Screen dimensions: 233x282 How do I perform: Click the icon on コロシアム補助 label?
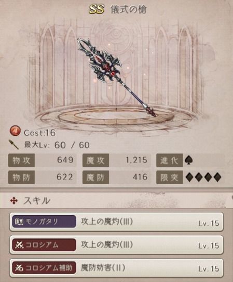[x=19, y=268]
